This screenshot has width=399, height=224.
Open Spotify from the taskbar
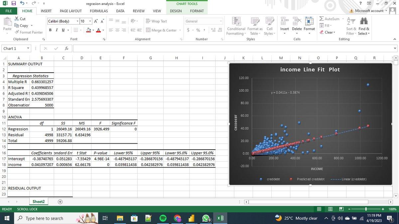(x=163, y=218)
